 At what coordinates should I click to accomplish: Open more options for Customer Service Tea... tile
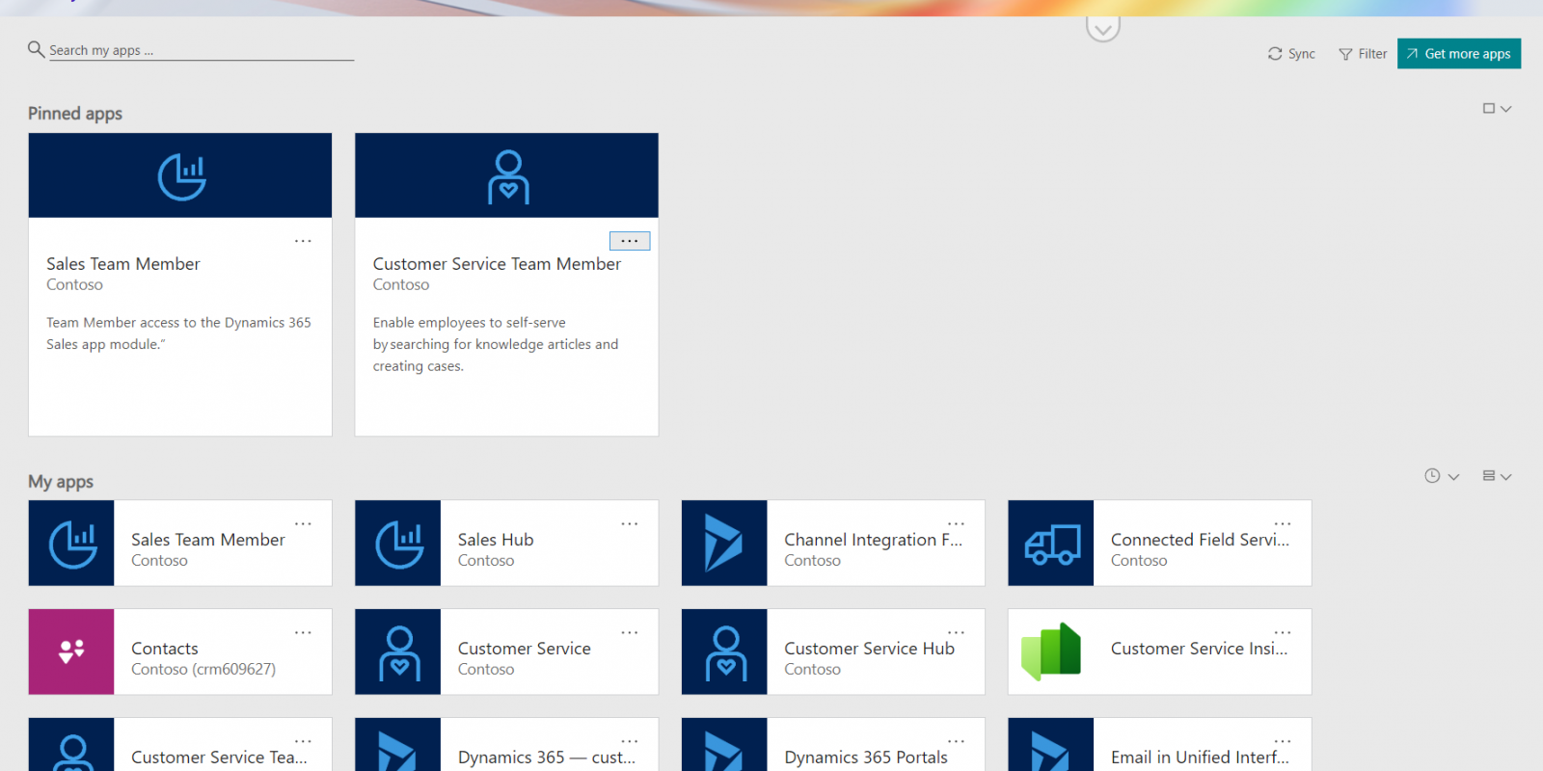[303, 742]
